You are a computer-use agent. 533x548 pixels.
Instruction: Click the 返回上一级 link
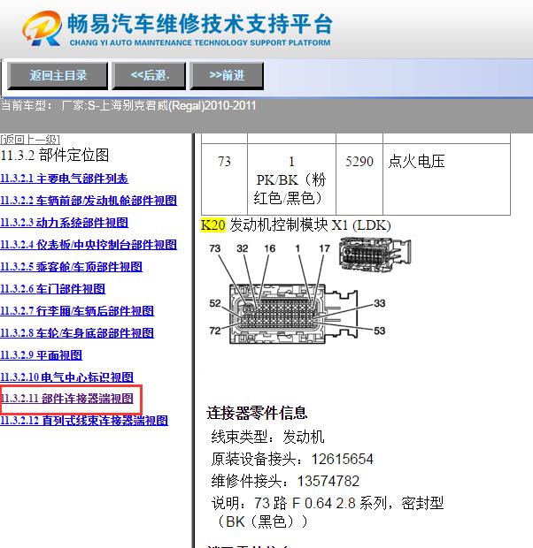30,140
